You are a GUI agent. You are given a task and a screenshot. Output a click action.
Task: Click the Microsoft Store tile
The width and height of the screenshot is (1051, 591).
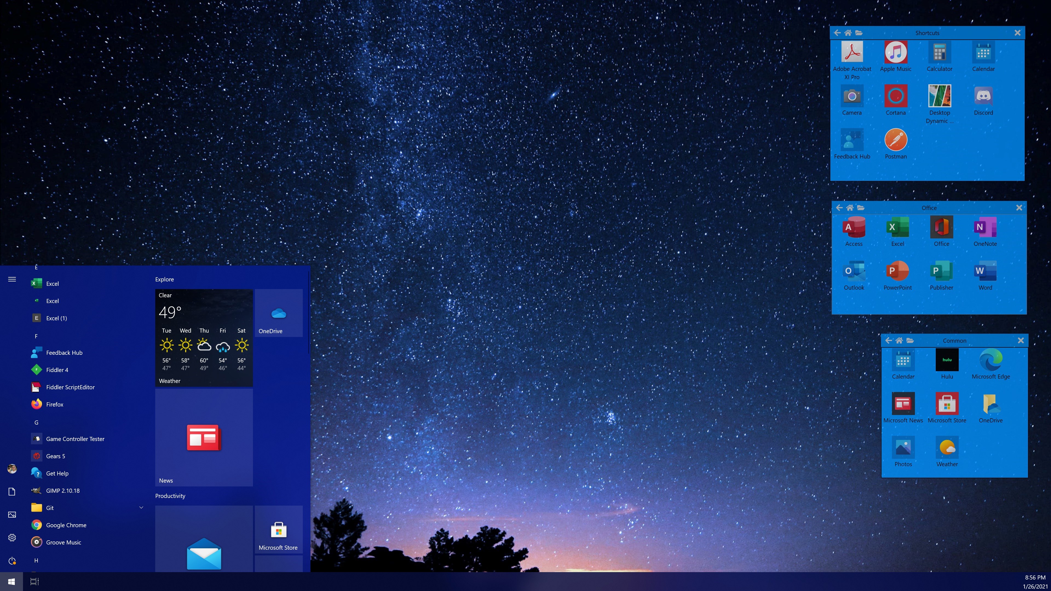tap(279, 530)
